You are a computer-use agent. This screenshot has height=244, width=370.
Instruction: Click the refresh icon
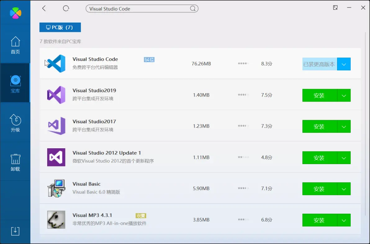66,8
